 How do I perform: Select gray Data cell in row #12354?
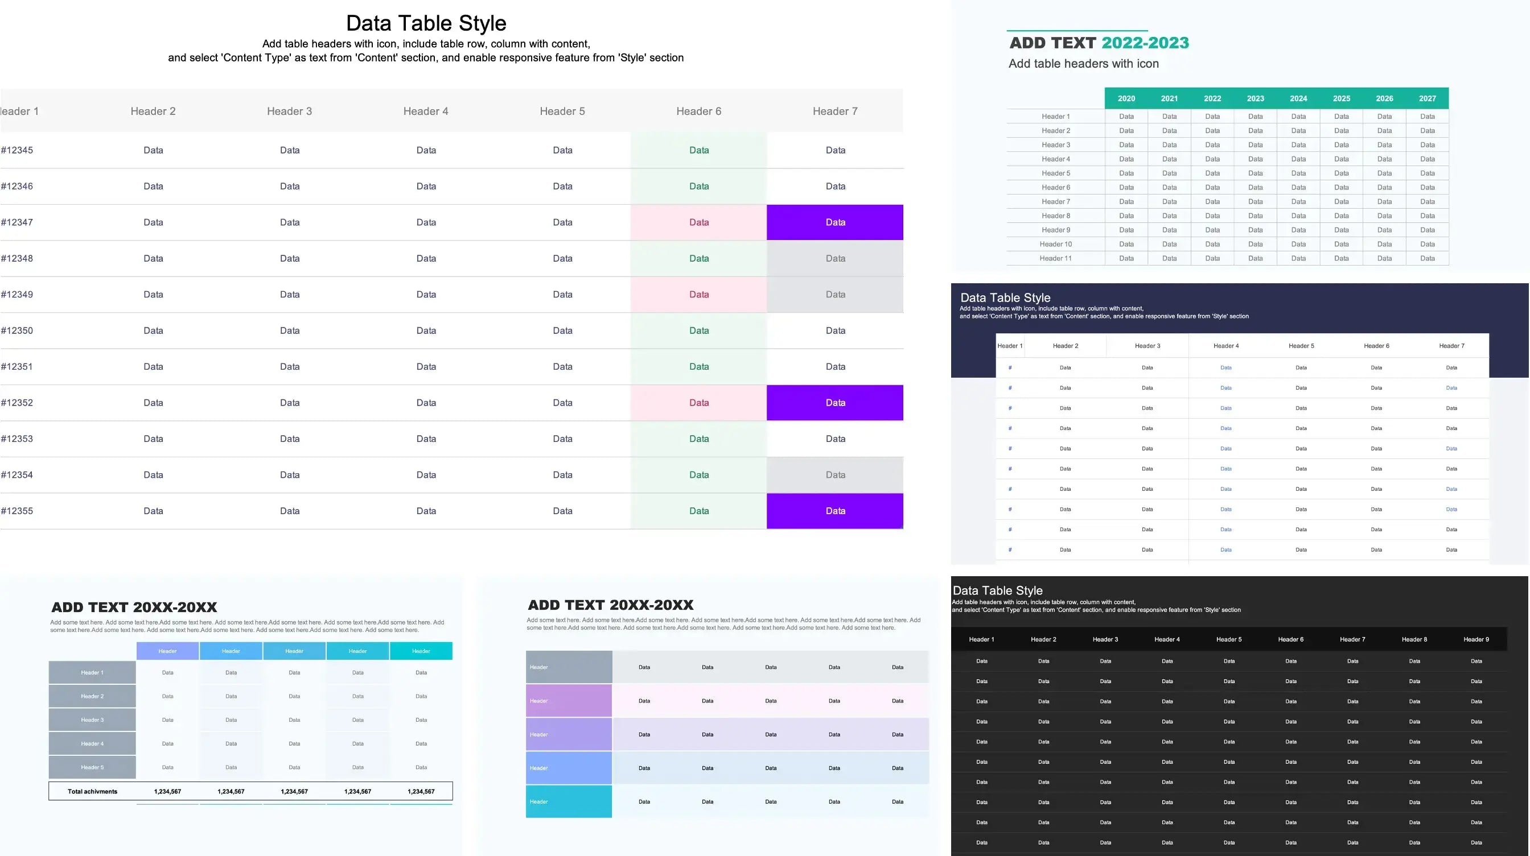(834, 475)
